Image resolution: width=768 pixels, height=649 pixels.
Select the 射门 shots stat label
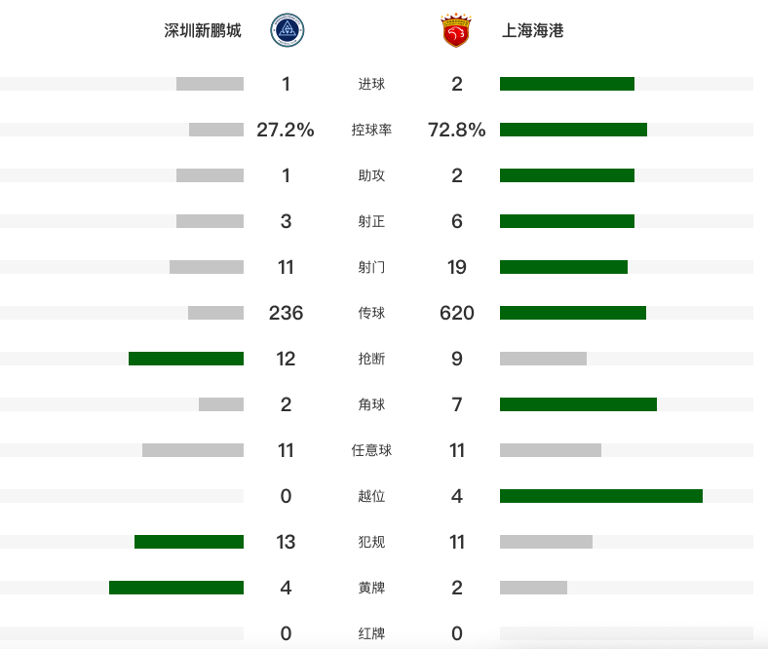point(371,267)
